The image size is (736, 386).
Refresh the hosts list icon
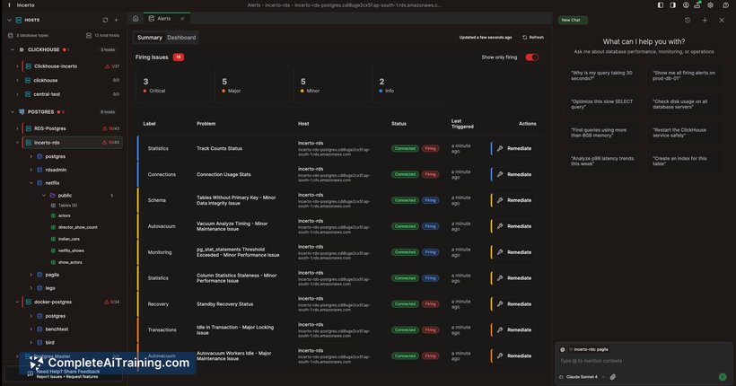point(105,20)
